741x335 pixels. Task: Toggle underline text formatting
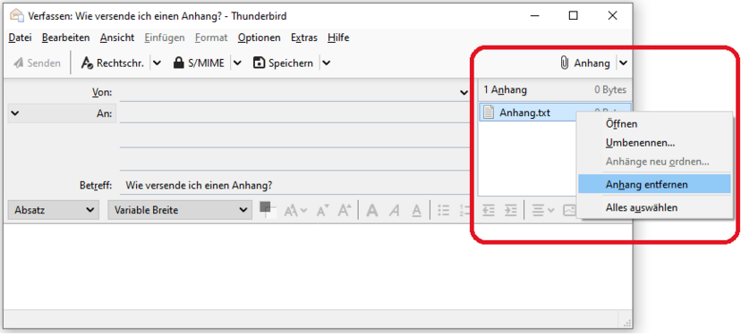(416, 211)
